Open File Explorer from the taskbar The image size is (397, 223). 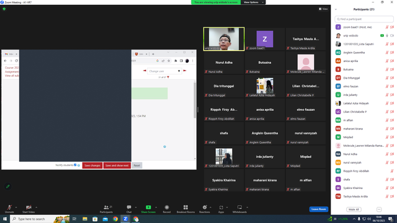85,219
